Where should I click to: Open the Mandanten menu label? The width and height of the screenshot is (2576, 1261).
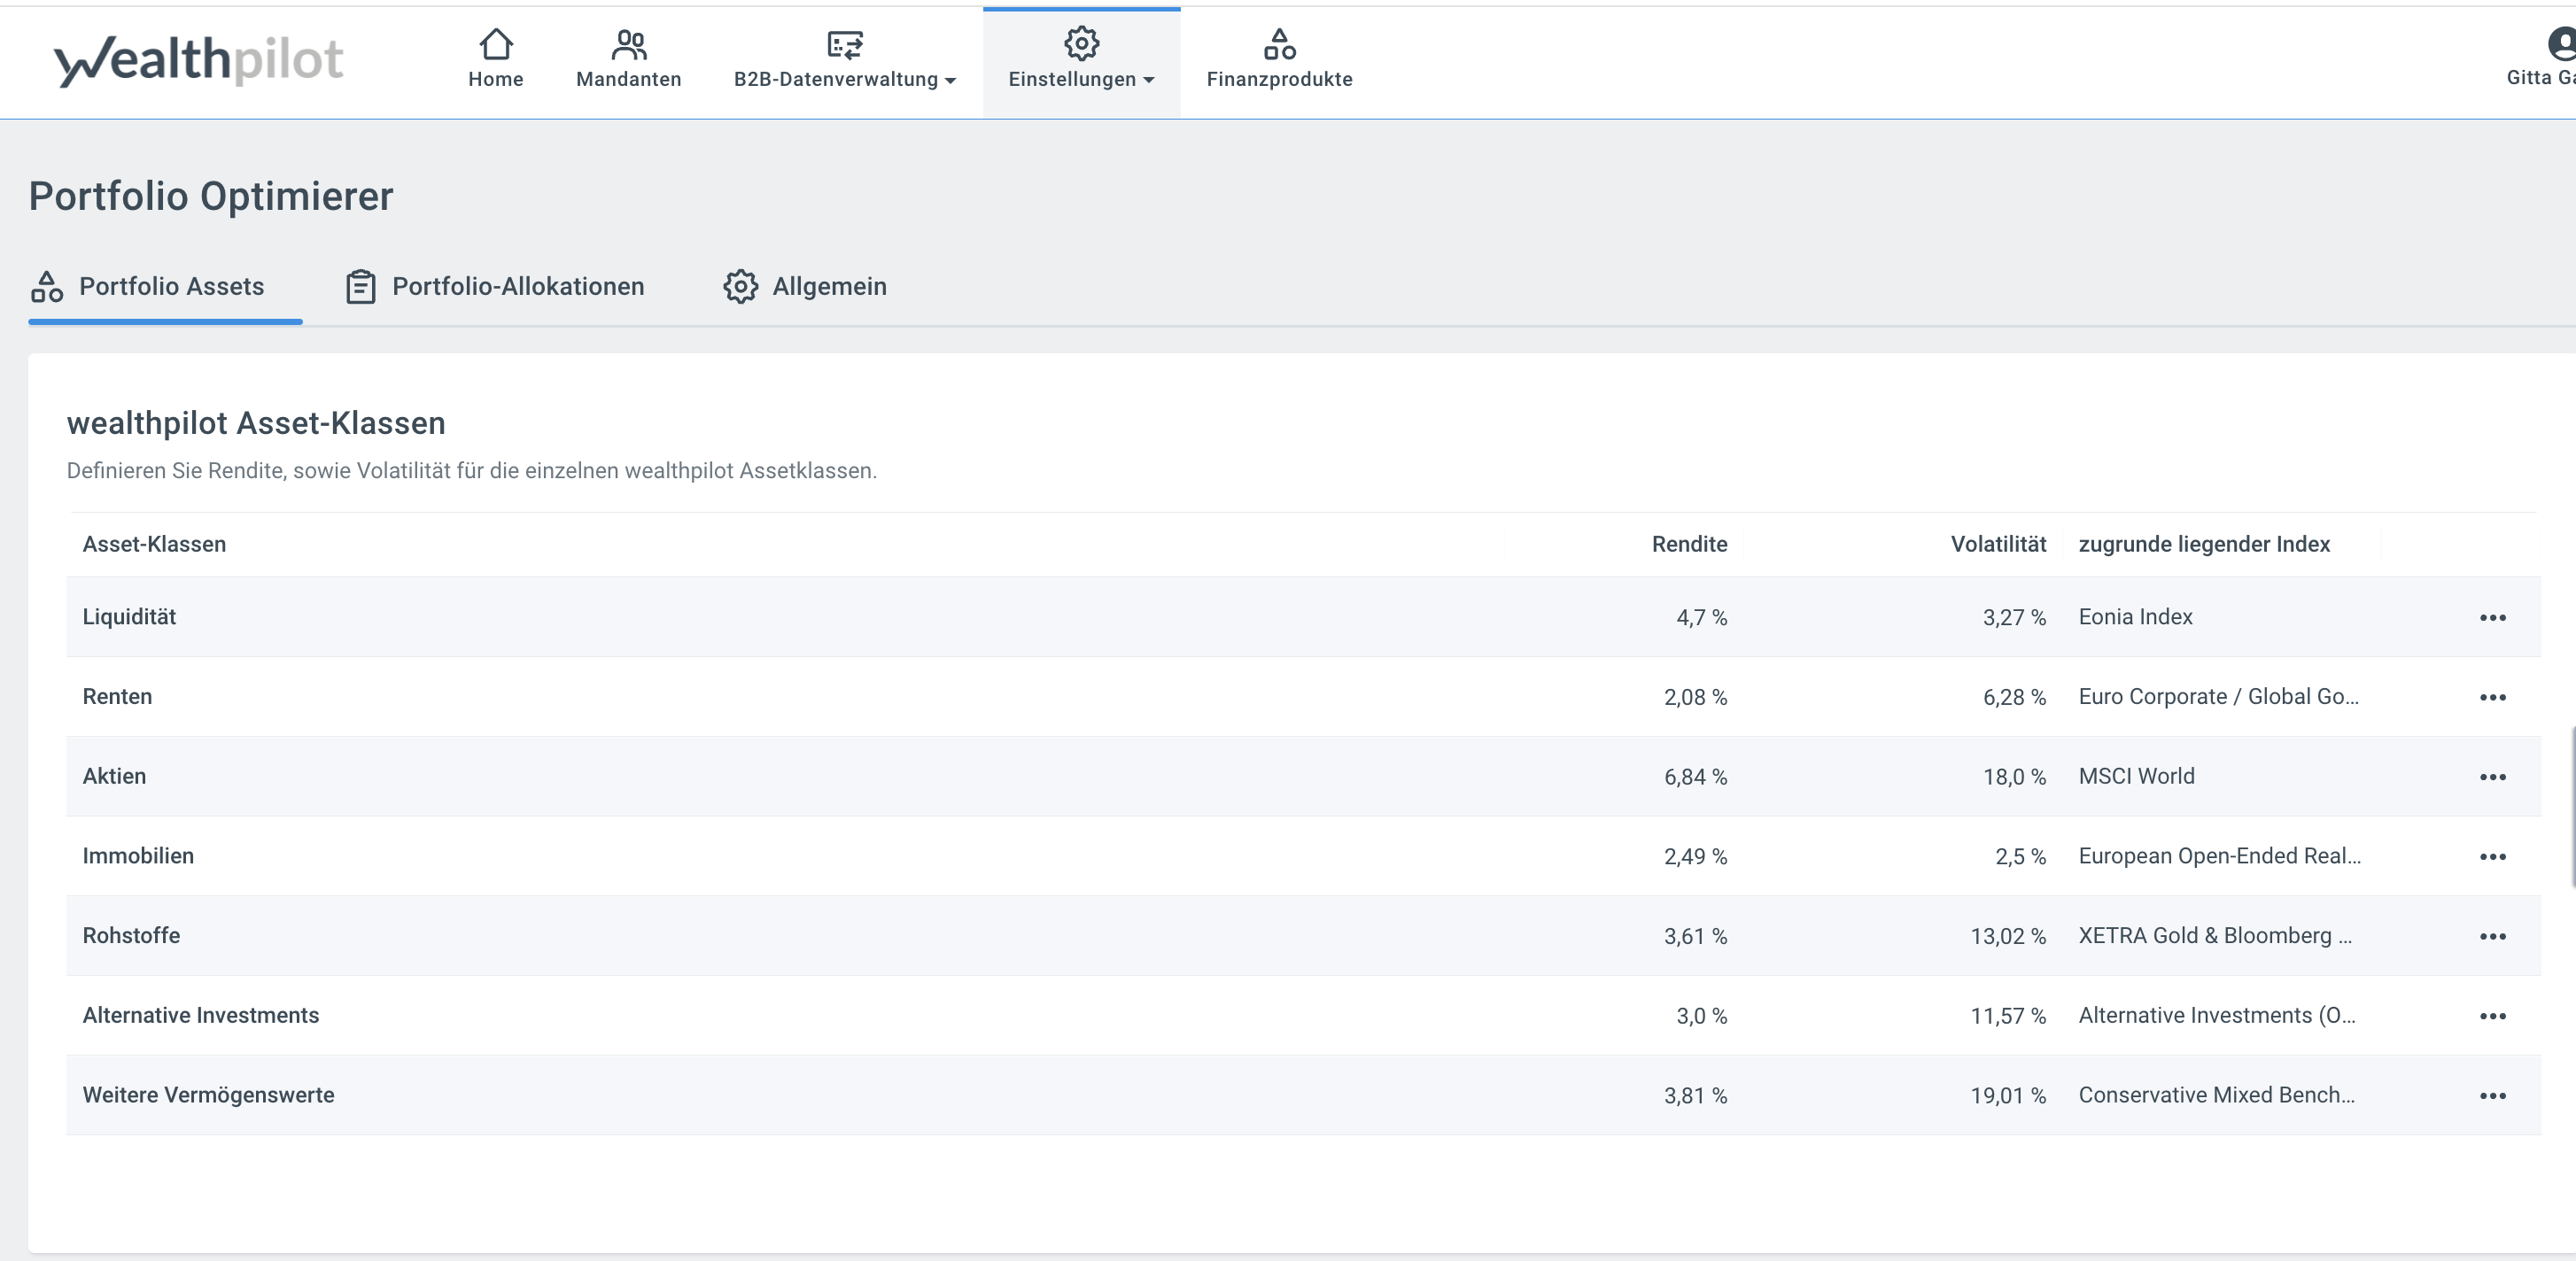point(629,79)
